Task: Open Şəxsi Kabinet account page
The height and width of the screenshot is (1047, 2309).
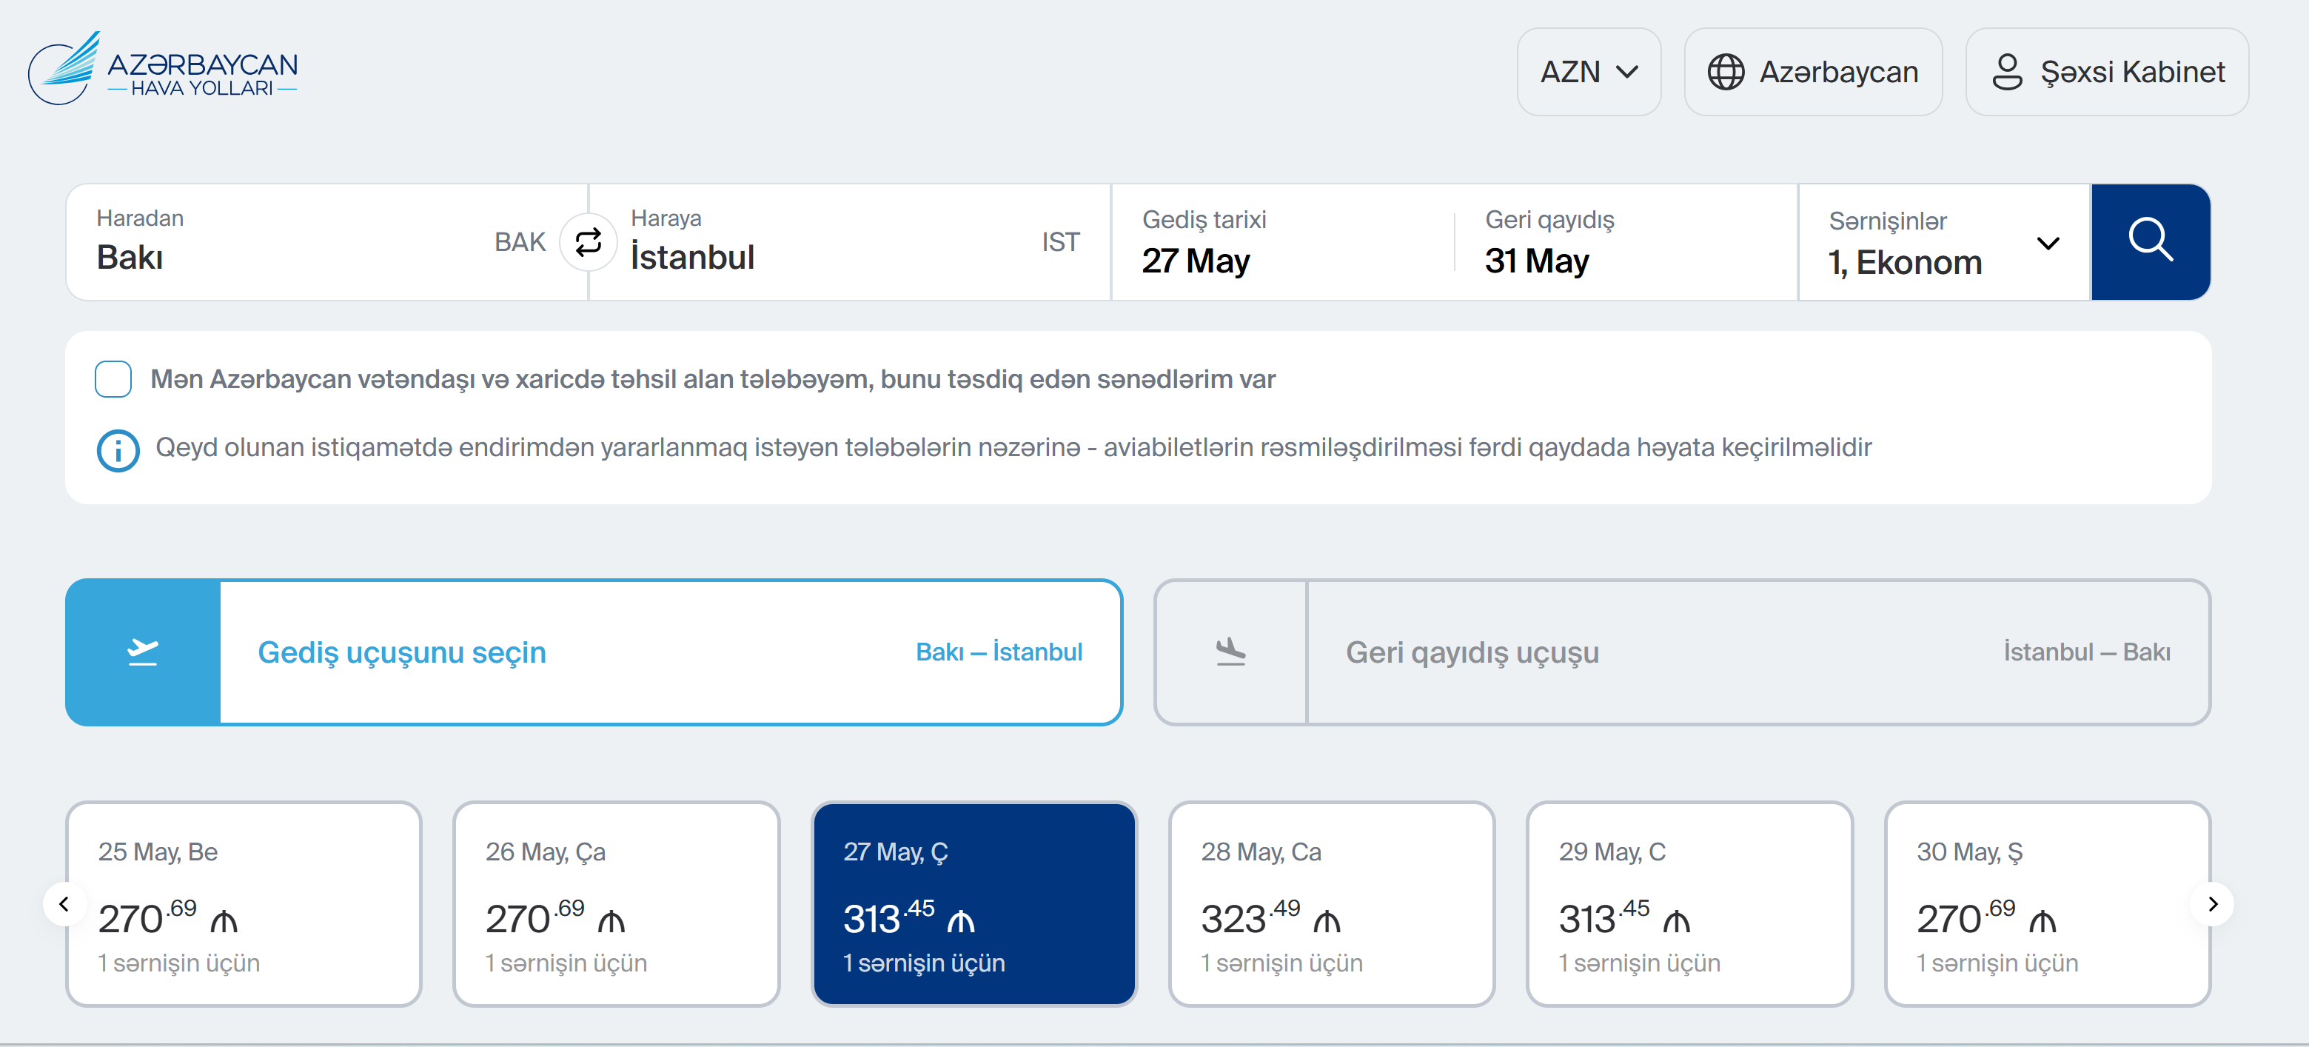Action: click(x=2106, y=72)
